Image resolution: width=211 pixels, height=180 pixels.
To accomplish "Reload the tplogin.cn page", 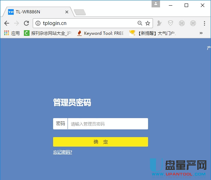I will (26, 23).
